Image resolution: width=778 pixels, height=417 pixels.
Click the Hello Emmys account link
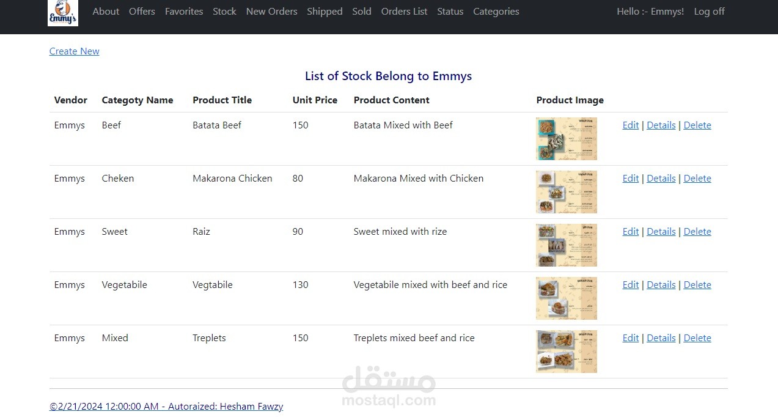[650, 12]
